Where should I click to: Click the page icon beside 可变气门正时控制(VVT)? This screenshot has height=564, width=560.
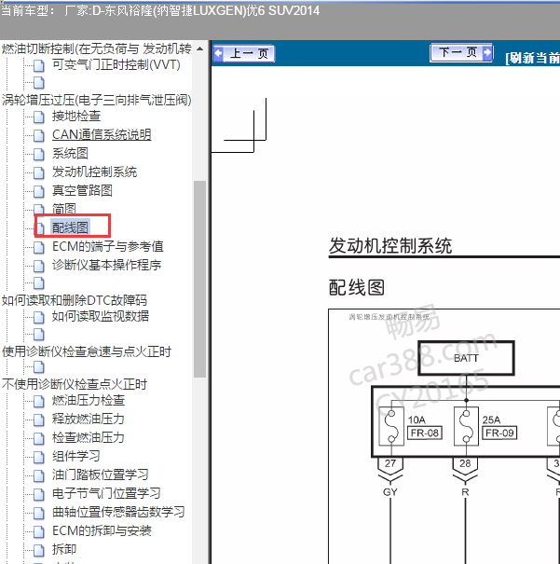click(39, 65)
